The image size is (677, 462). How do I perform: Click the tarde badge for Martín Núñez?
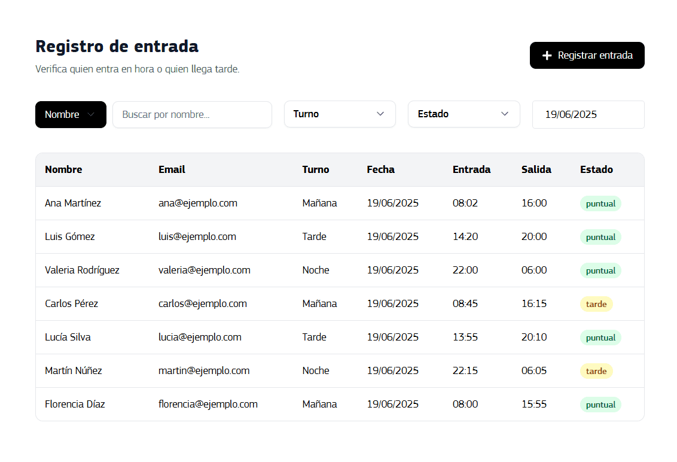(596, 371)
